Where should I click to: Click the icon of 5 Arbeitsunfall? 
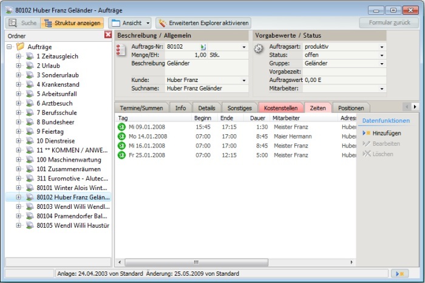pyautogui.click(x=30, y=94)
